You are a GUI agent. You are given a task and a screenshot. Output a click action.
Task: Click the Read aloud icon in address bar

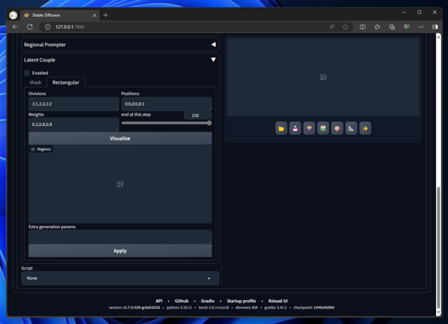[x=332, y=27]
